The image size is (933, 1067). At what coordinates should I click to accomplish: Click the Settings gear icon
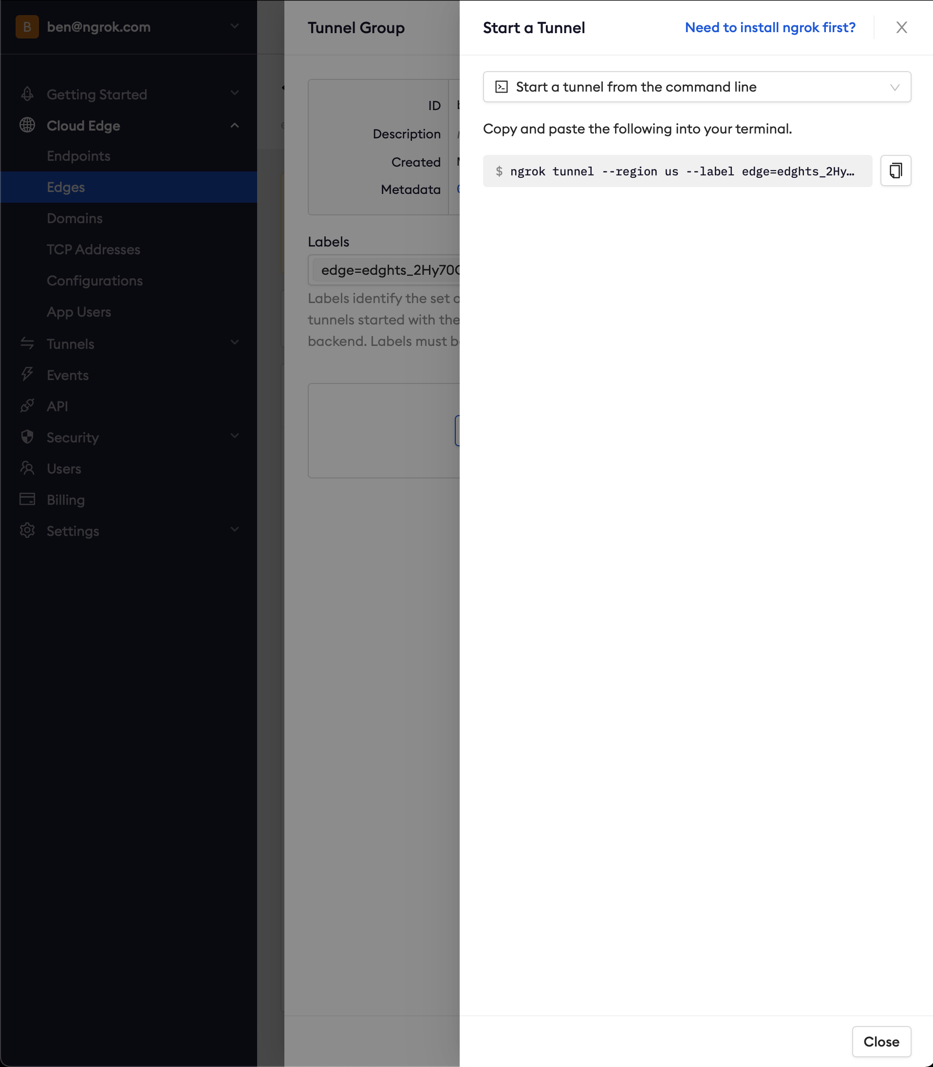point(27,531)
